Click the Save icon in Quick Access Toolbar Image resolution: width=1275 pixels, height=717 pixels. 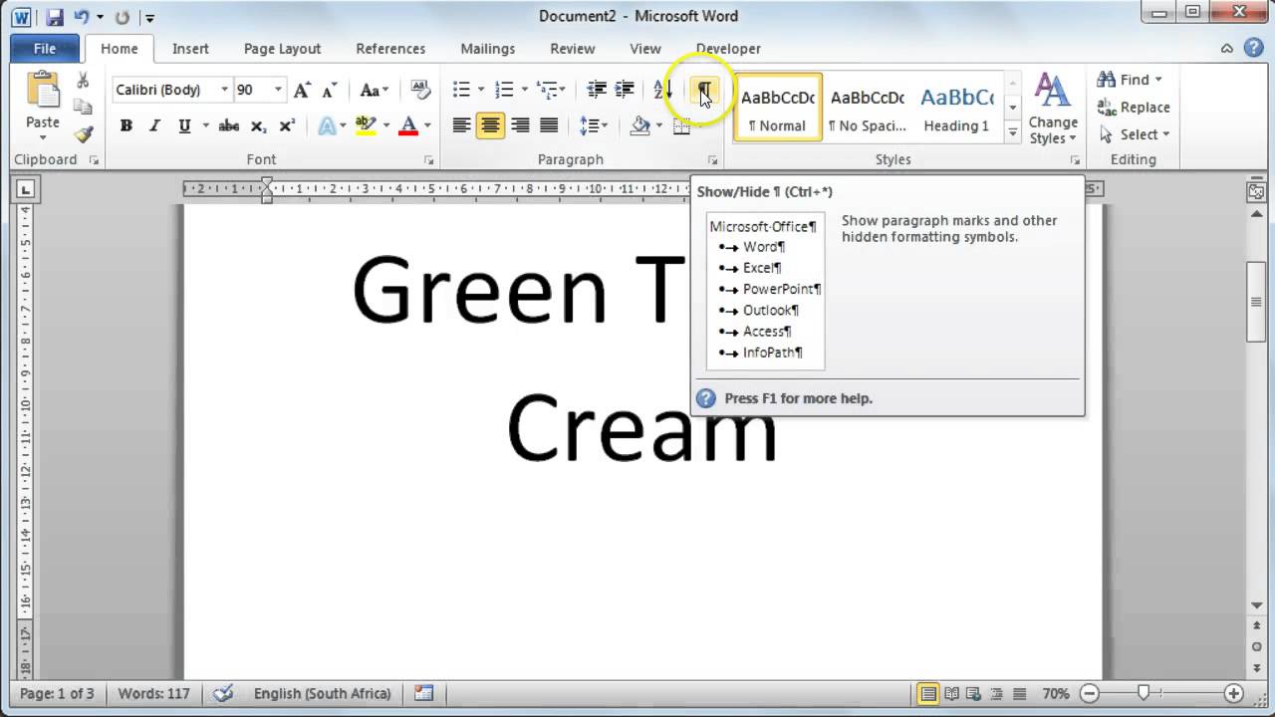[x=55, y=17]
